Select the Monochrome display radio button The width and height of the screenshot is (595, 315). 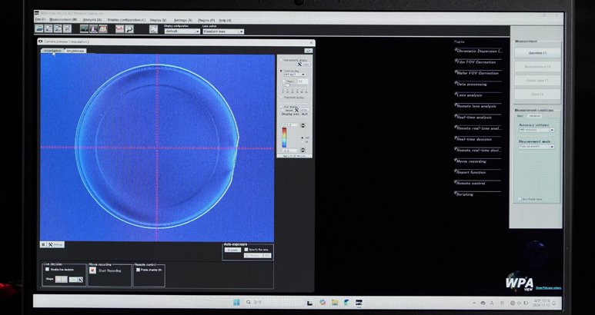(281, 60)
